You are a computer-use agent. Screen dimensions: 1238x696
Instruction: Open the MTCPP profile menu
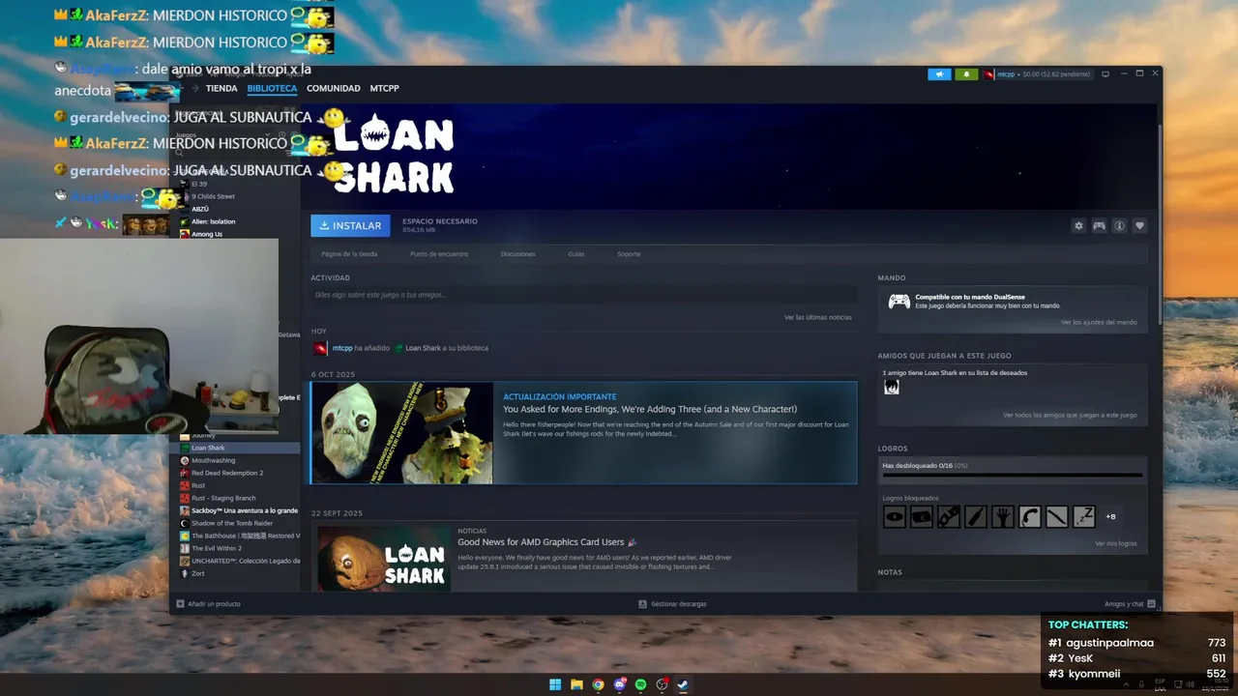pos(384,88)
